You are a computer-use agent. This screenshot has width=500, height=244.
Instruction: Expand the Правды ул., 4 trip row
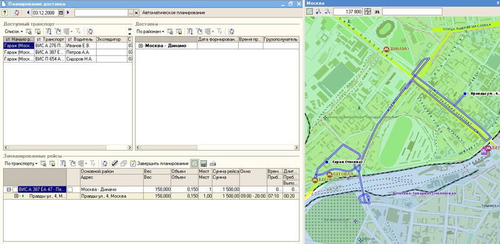click(16, 196)
